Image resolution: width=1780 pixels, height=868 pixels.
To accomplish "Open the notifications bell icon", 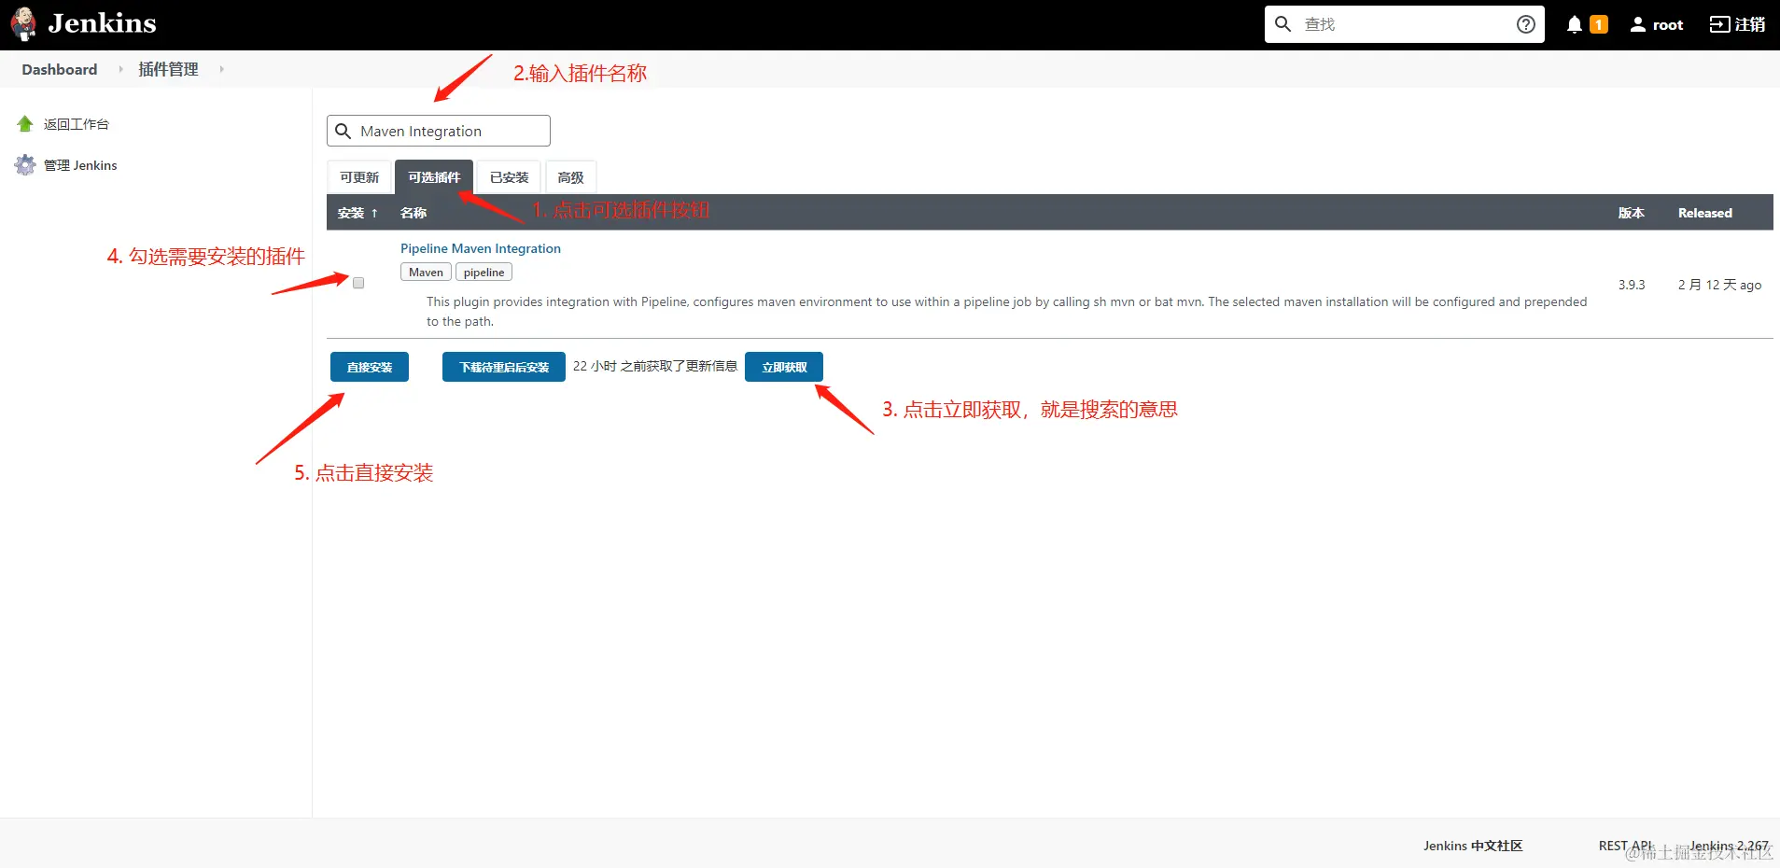I will point(1575,24).
